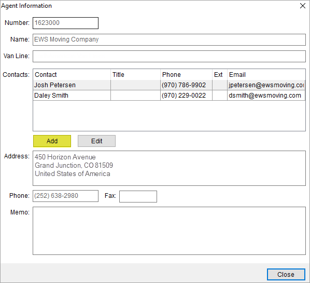Click the Ext column header
The height and width of the screenshot is (283, 310).
point(220,75)
